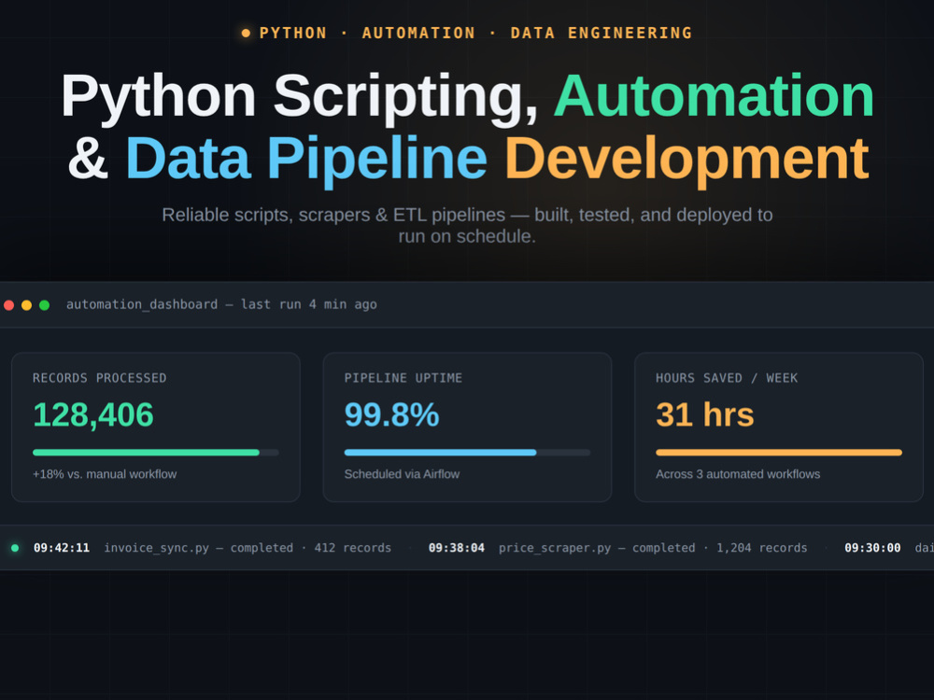This screenshot has width=934, height=700.
Task: Click automation_dashboard title bar text
Action: pos(221,305)
